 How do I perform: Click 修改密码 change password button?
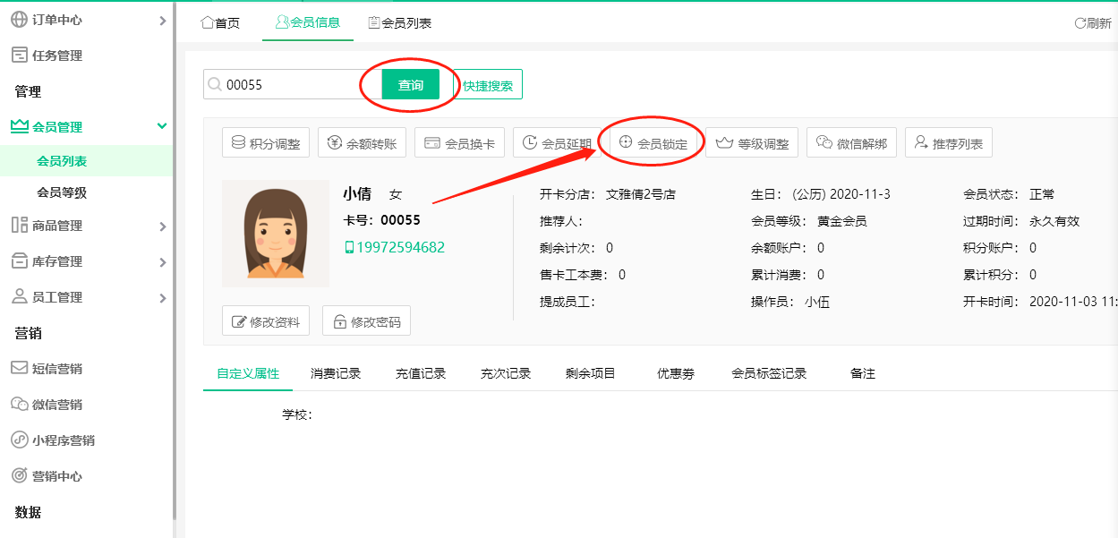[x=366, y=321]
